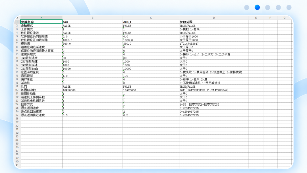
Task: Select the cell '减速机' in row 18
Action: 41,83
